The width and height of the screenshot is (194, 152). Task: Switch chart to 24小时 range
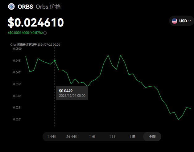pos(72,137)
